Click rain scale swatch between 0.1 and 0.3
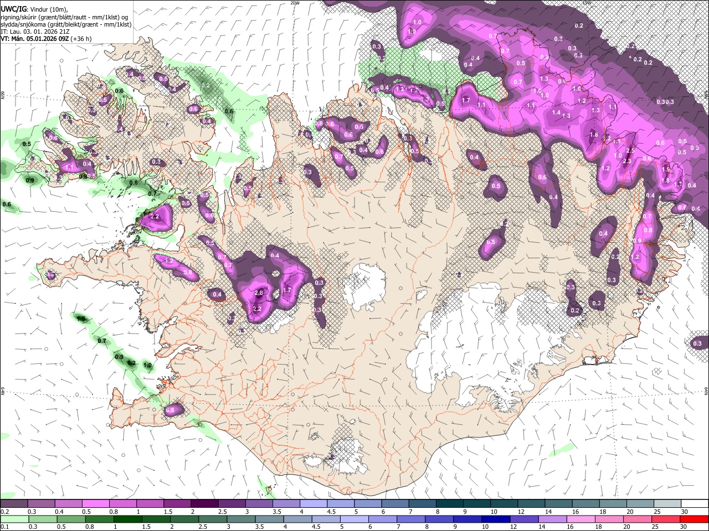Image resolution: width=709 pixels, height=531 pixels. pyautogui.click(x=14, y=519)
